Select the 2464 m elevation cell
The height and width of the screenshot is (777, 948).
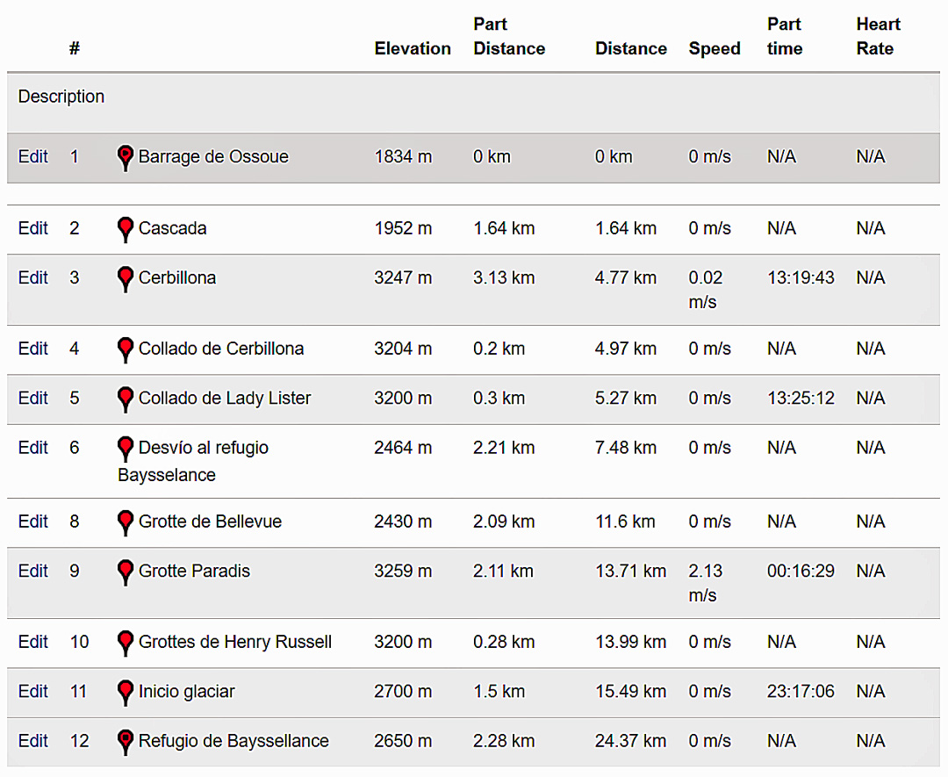click(403, 448)
